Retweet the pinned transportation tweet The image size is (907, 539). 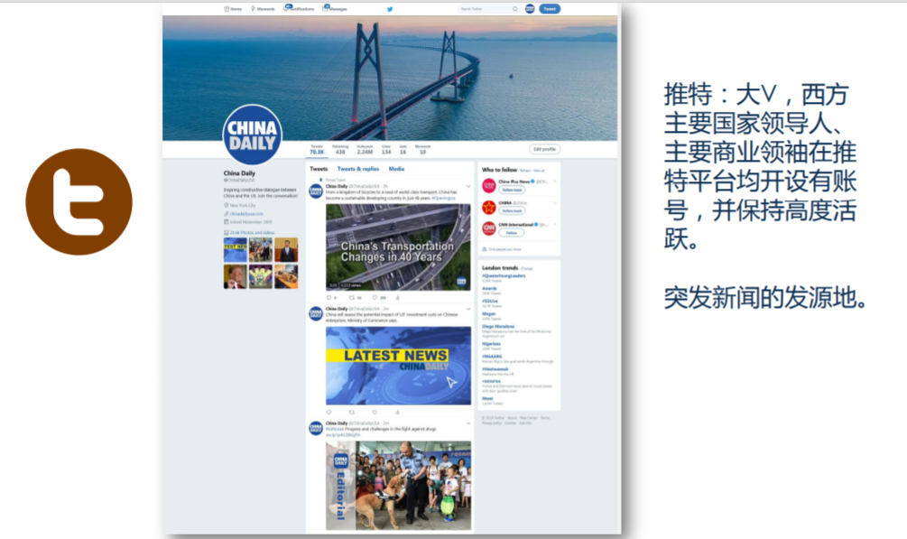point(353,298)
